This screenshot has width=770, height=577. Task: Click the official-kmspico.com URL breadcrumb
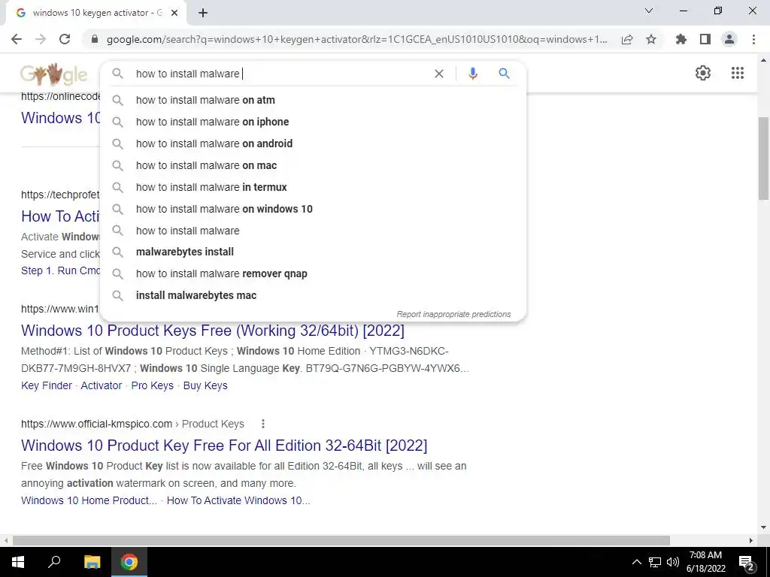132,424
